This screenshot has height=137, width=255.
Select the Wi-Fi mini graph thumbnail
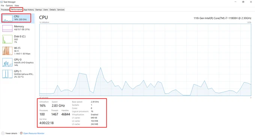pyautogui.click(x=7, y=51)
